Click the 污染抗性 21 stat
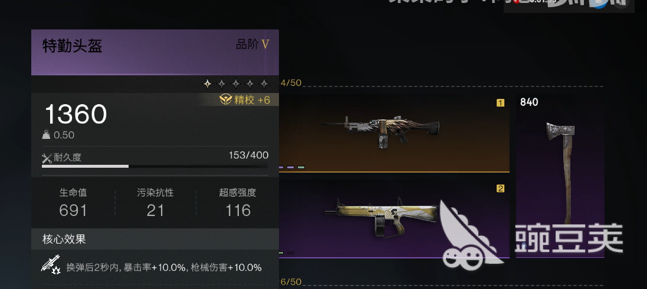Viewport: 647px width, 289px height. (x=155, y=202)
